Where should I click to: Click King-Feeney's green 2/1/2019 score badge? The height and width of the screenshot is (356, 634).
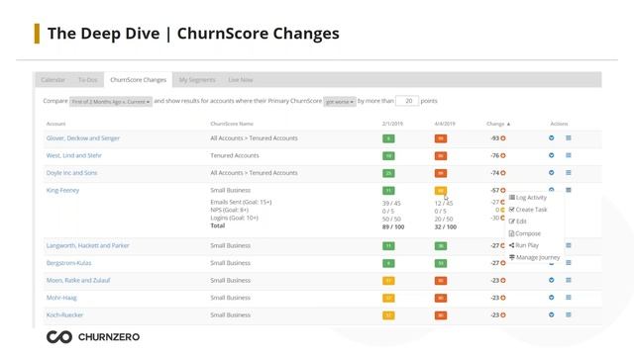[x=388, y=191]
